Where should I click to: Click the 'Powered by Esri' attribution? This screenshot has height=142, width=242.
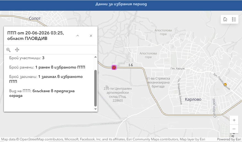tap(229, 139)
